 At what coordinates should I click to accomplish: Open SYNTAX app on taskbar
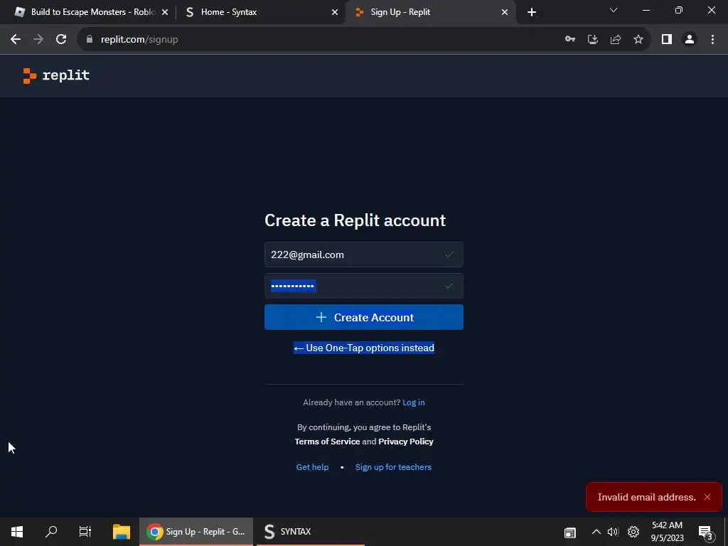[310, 532]
